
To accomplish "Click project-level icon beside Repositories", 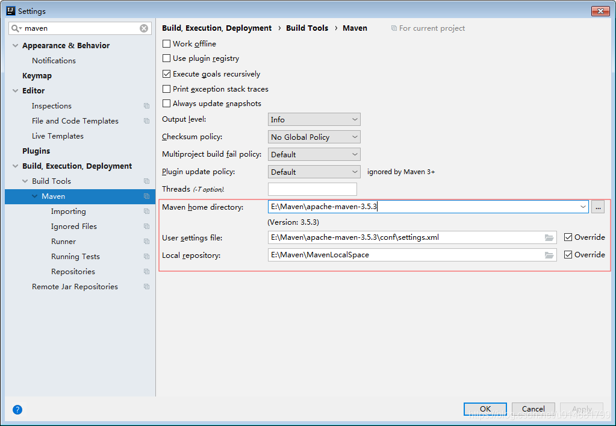I will (x=146, y=272).
